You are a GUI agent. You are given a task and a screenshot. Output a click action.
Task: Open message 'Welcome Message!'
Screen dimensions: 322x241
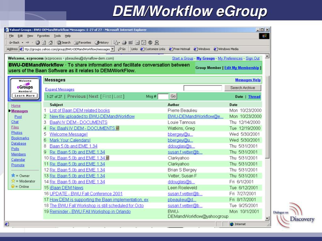[69, 134]
